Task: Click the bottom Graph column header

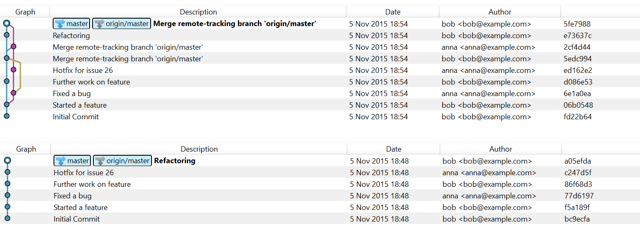Action: pos(26,149)
